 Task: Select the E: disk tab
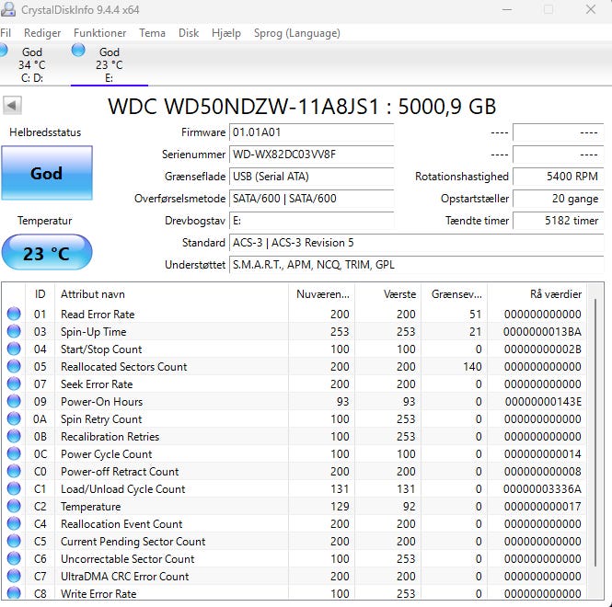(x=110, y=64)
